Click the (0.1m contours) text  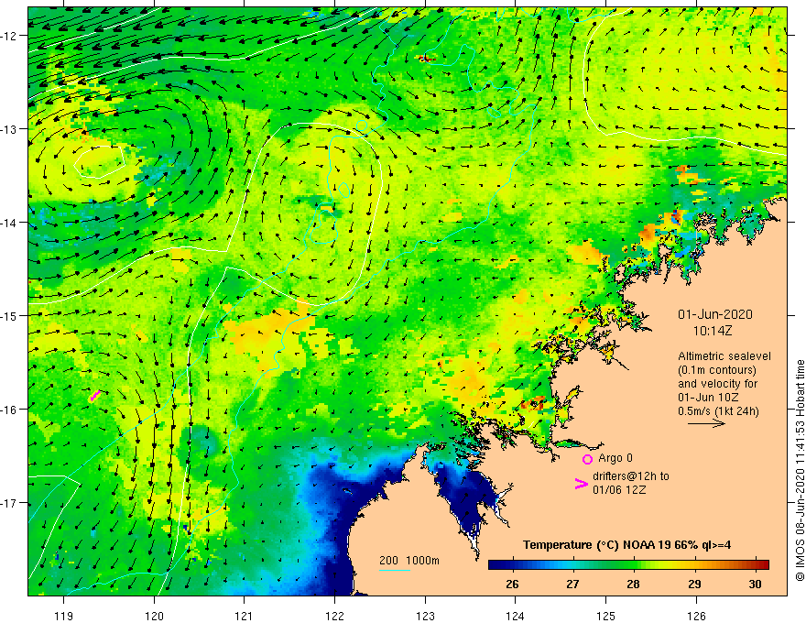pos(716,370)
